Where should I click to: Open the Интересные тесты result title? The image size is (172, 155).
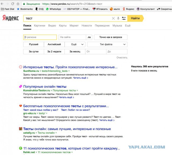(70, 67)
